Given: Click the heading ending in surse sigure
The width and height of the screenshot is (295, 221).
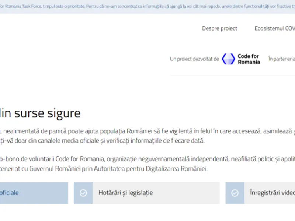Looking at the screenshot, I should [x=40, y=113].
